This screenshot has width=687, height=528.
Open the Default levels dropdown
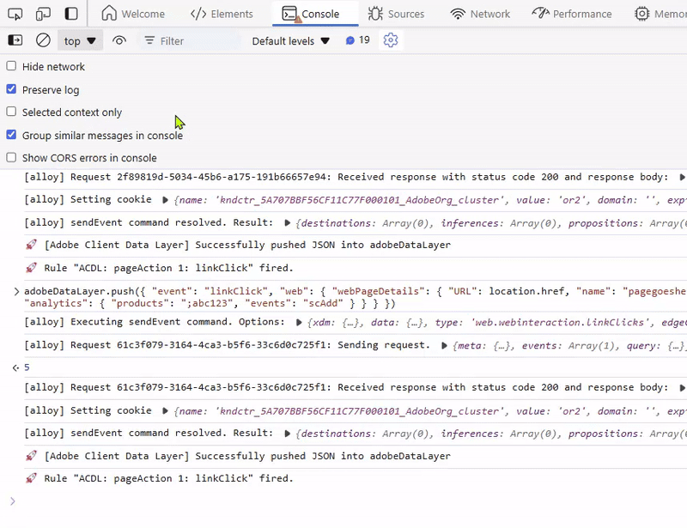tap(290, 40)
